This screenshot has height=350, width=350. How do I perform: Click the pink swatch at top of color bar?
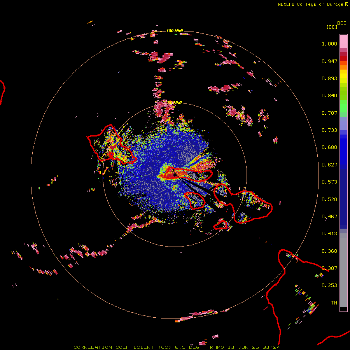(x=343, y=41)
